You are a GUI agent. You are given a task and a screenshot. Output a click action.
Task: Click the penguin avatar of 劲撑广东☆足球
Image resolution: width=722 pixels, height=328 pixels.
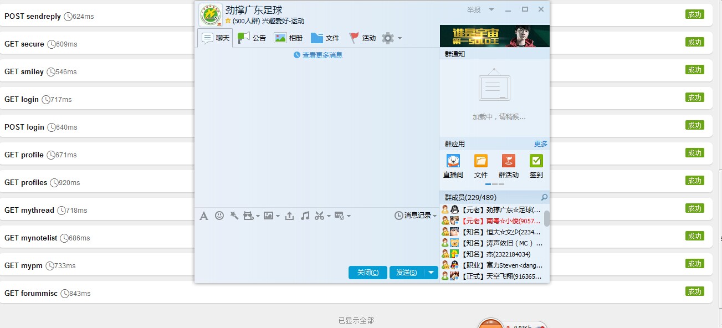click(454, 209)
